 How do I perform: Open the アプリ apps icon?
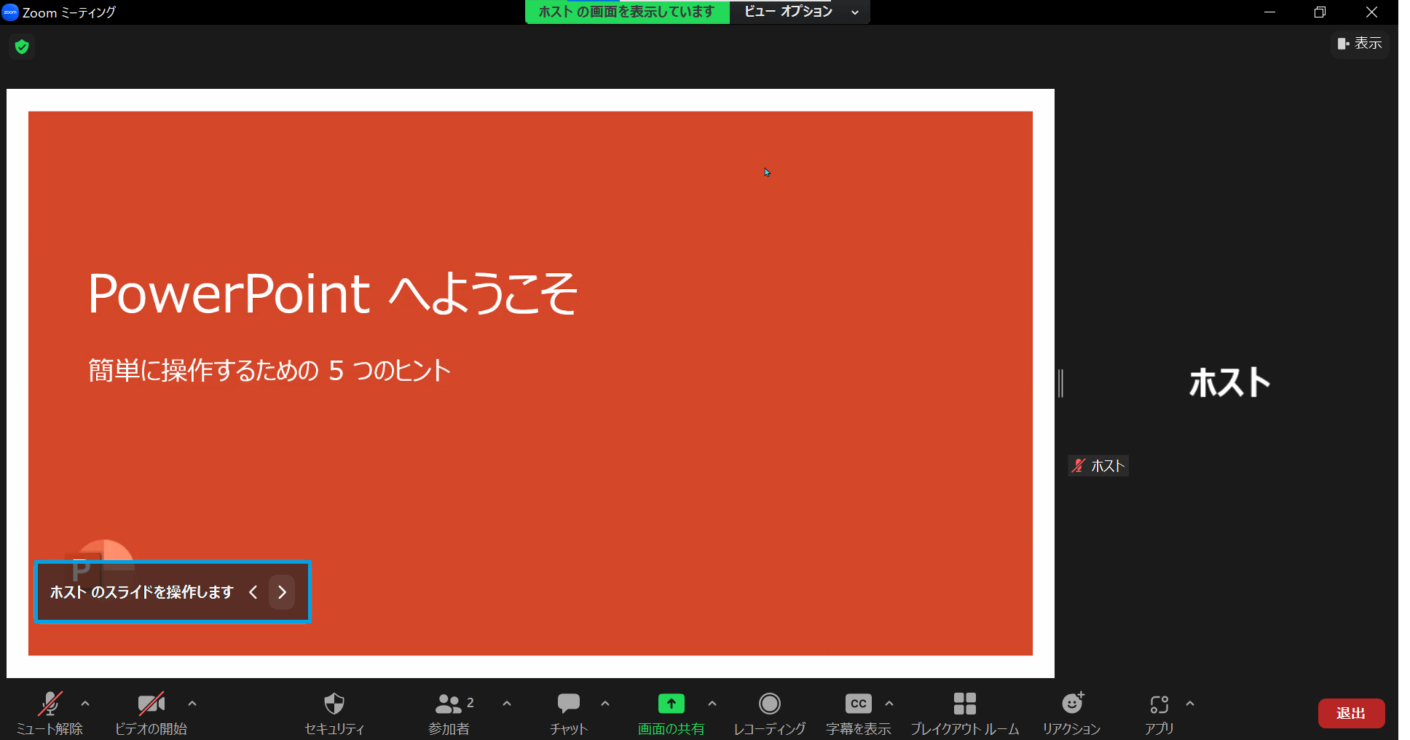tap(1159, 704)
